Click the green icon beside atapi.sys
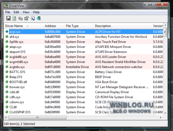The height and width of the screenshot is (131, 173). click(x=7, y=47)
